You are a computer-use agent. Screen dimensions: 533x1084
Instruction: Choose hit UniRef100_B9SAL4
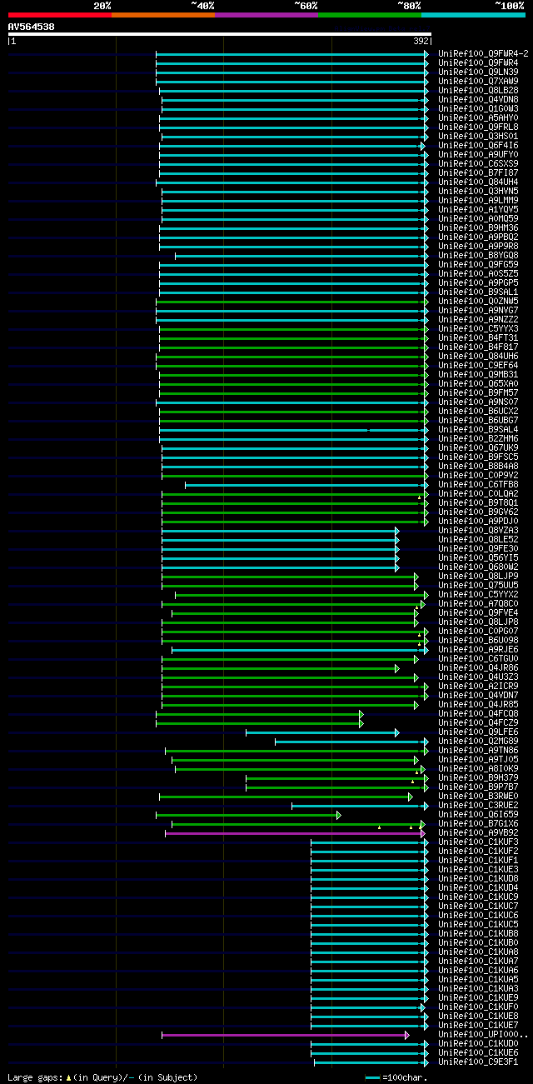[478, 429]
